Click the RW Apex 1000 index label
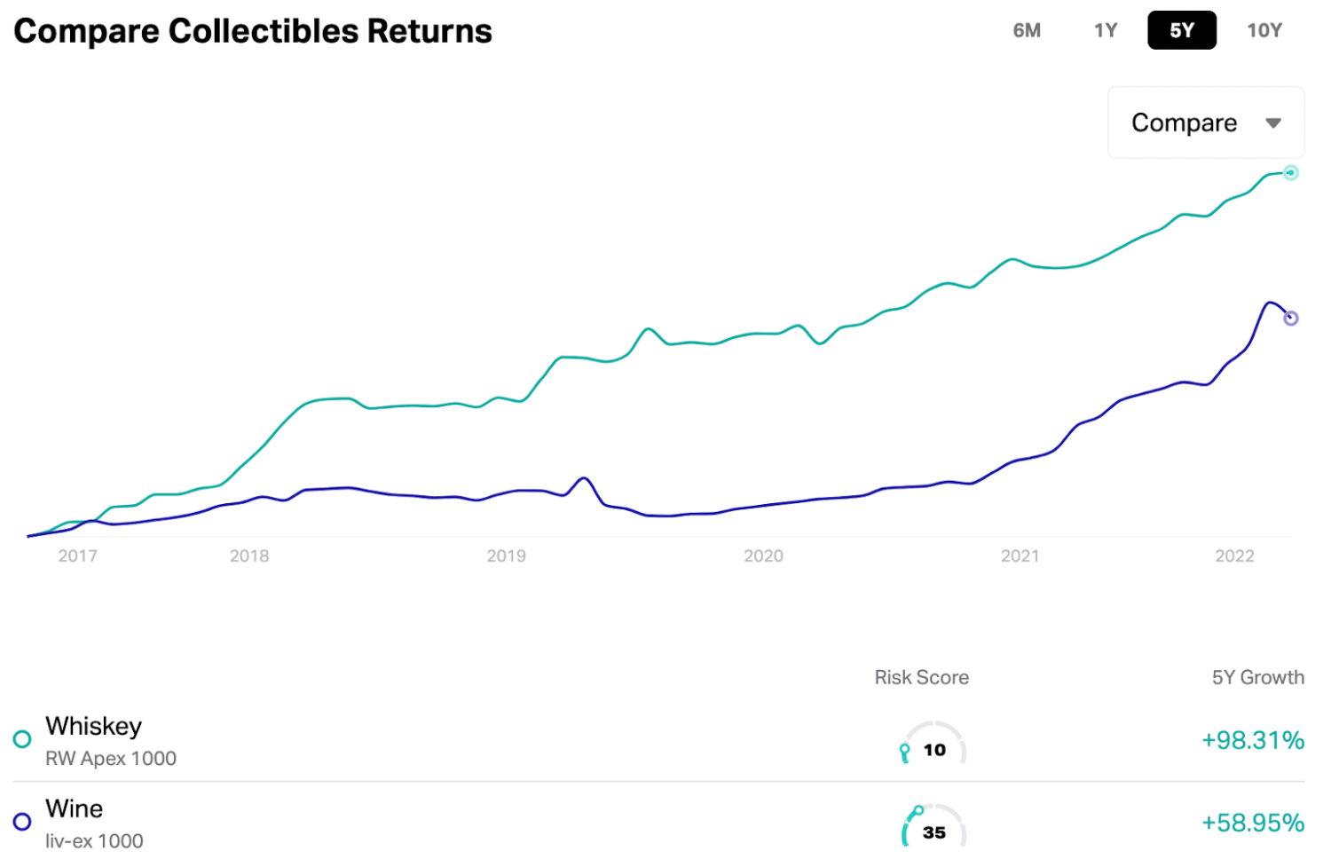This screenshot has height=859, width=1331. pyautogui.click(x=111, y=759)
